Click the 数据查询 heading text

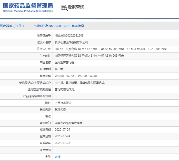tap(76, 7)
